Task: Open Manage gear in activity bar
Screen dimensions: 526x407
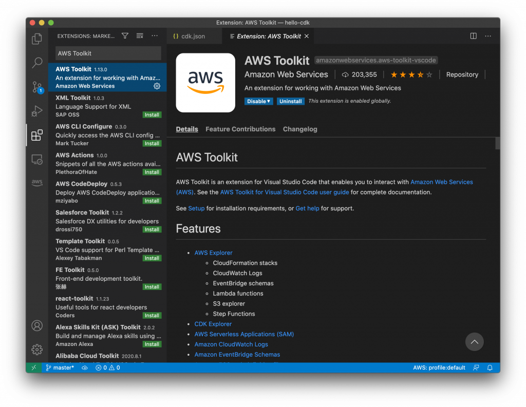Action: tap(37, 350)
